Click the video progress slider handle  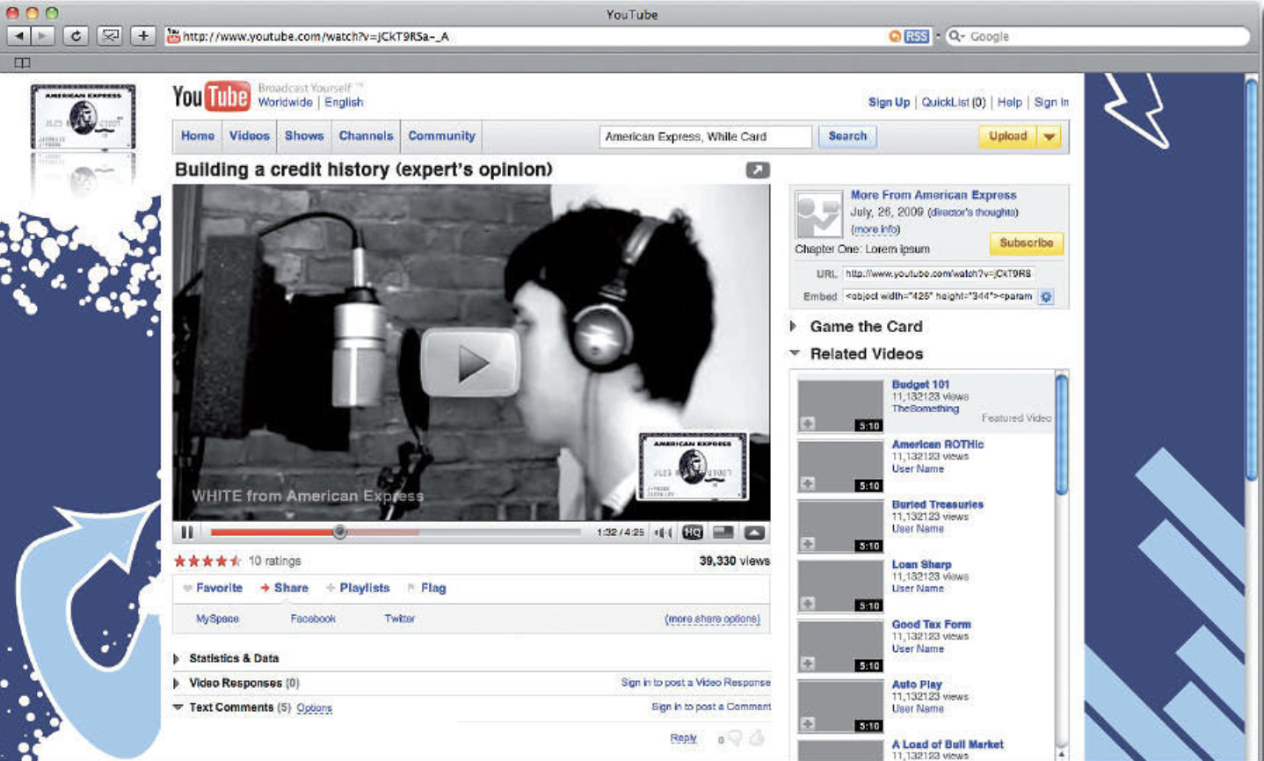[339, 532]
